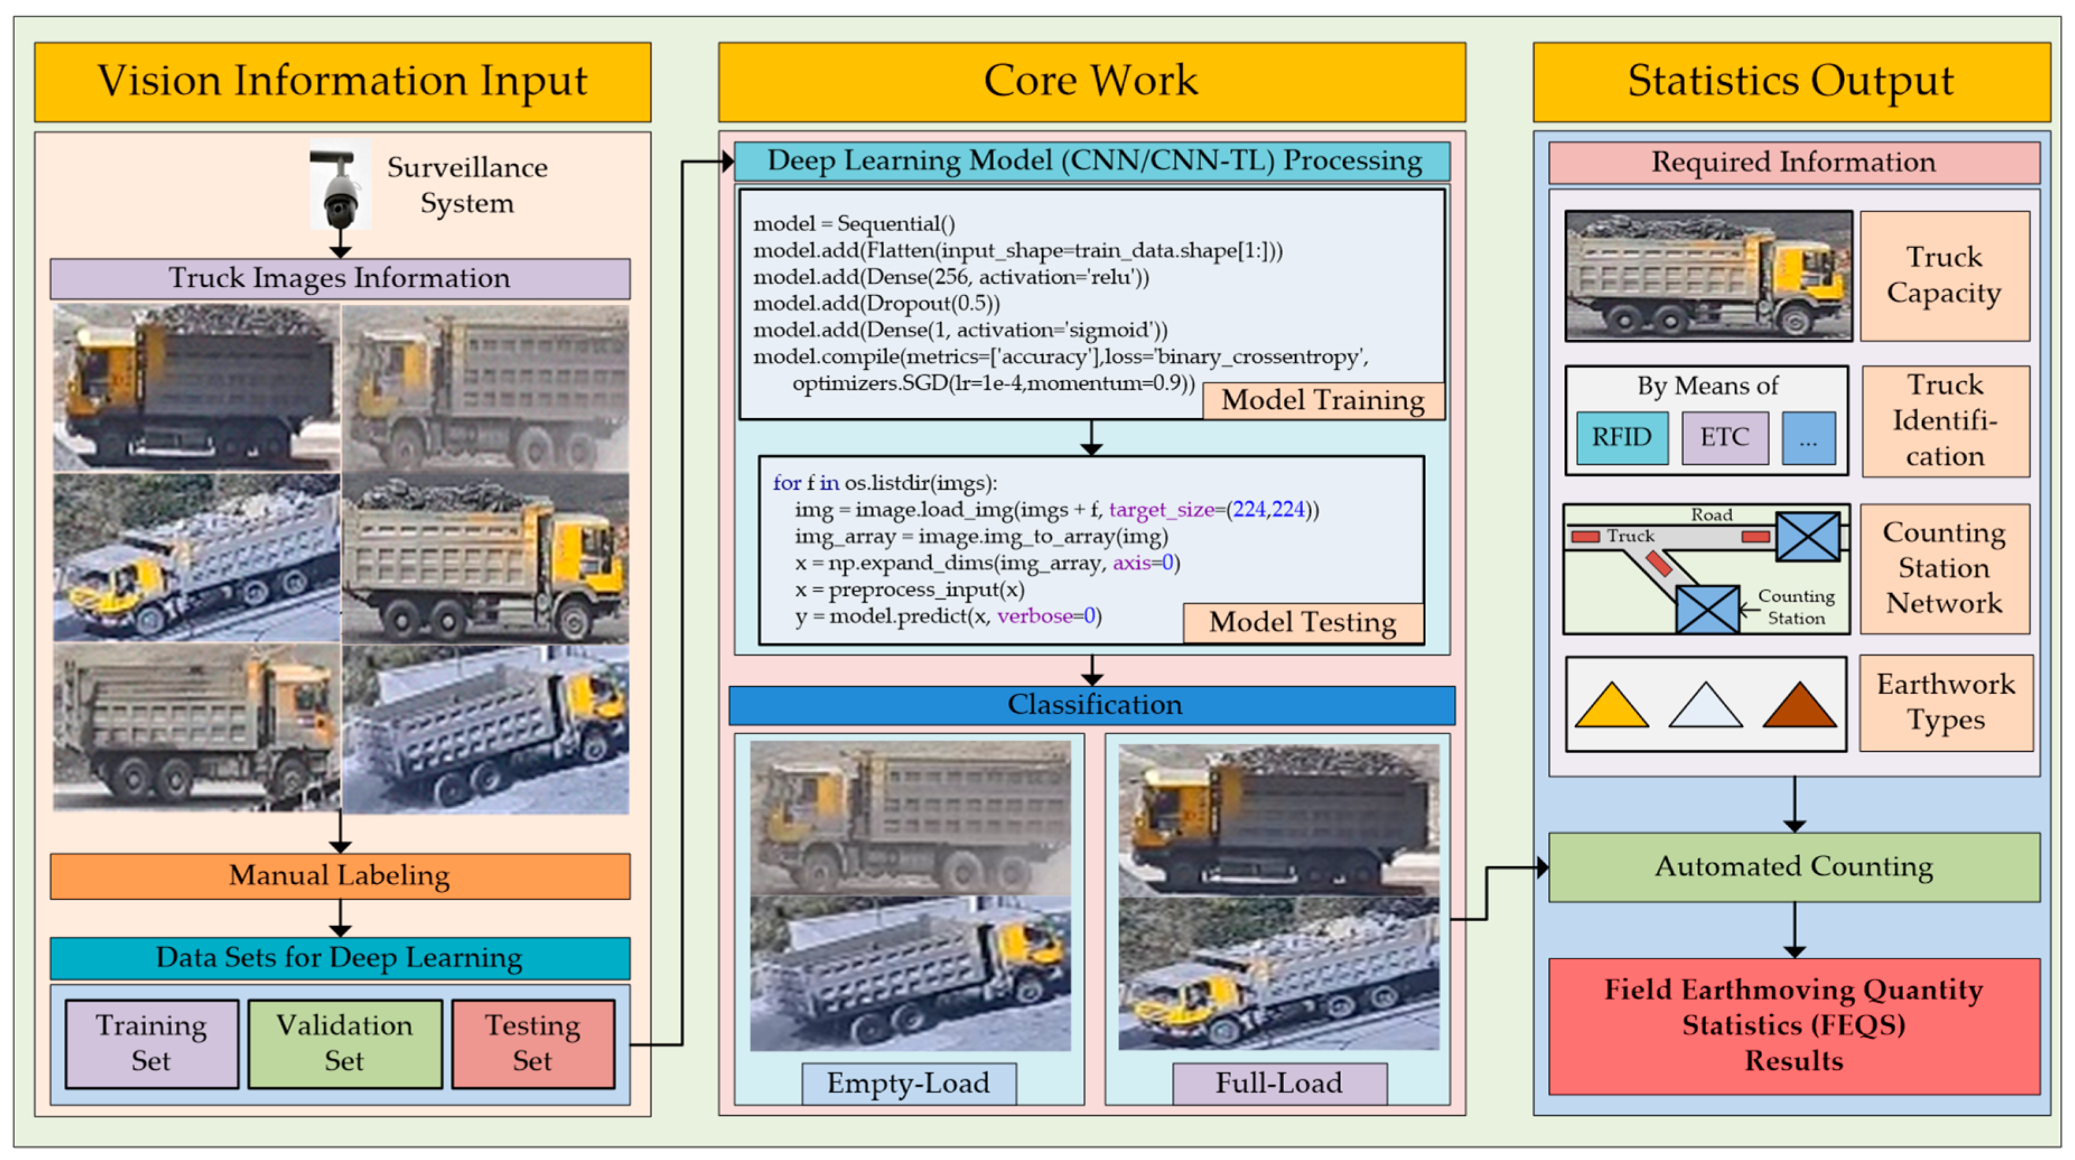2075x1160 pixels.
Task: Click the Model Training label
Action: pyautogui.click(x=1323, y=401)
